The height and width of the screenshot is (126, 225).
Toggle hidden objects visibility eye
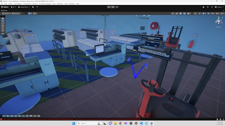[x=208, y=14]
